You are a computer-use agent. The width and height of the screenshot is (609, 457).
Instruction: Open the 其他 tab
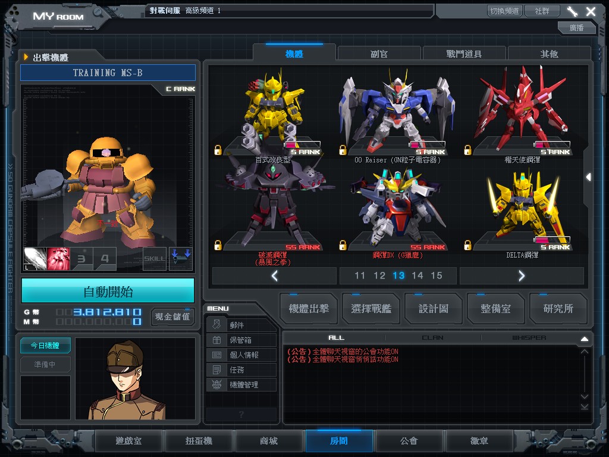[549, 54]
